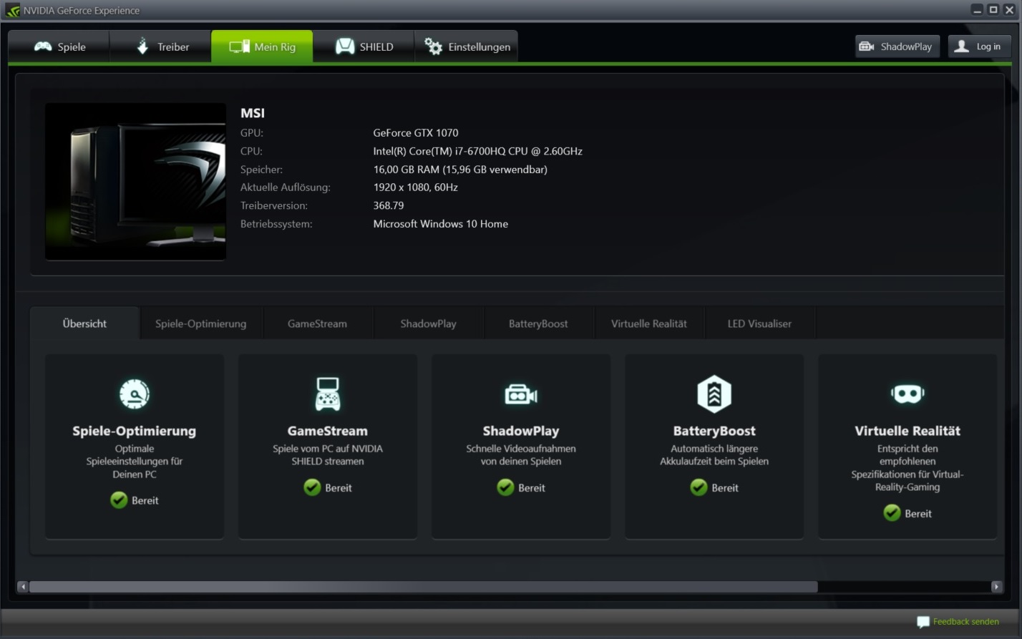Click the GeForce GTX 1070 value
Viewport: 1022px width, 639px height.
click(x=416, y=132)
